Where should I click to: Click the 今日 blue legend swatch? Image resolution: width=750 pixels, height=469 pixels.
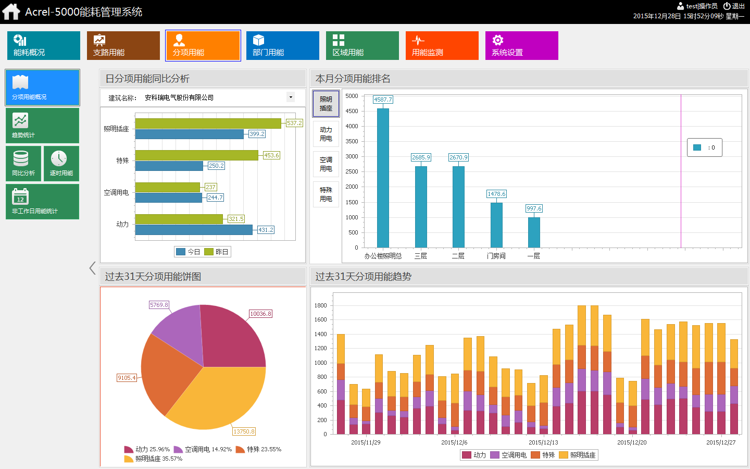pos(181,252)
